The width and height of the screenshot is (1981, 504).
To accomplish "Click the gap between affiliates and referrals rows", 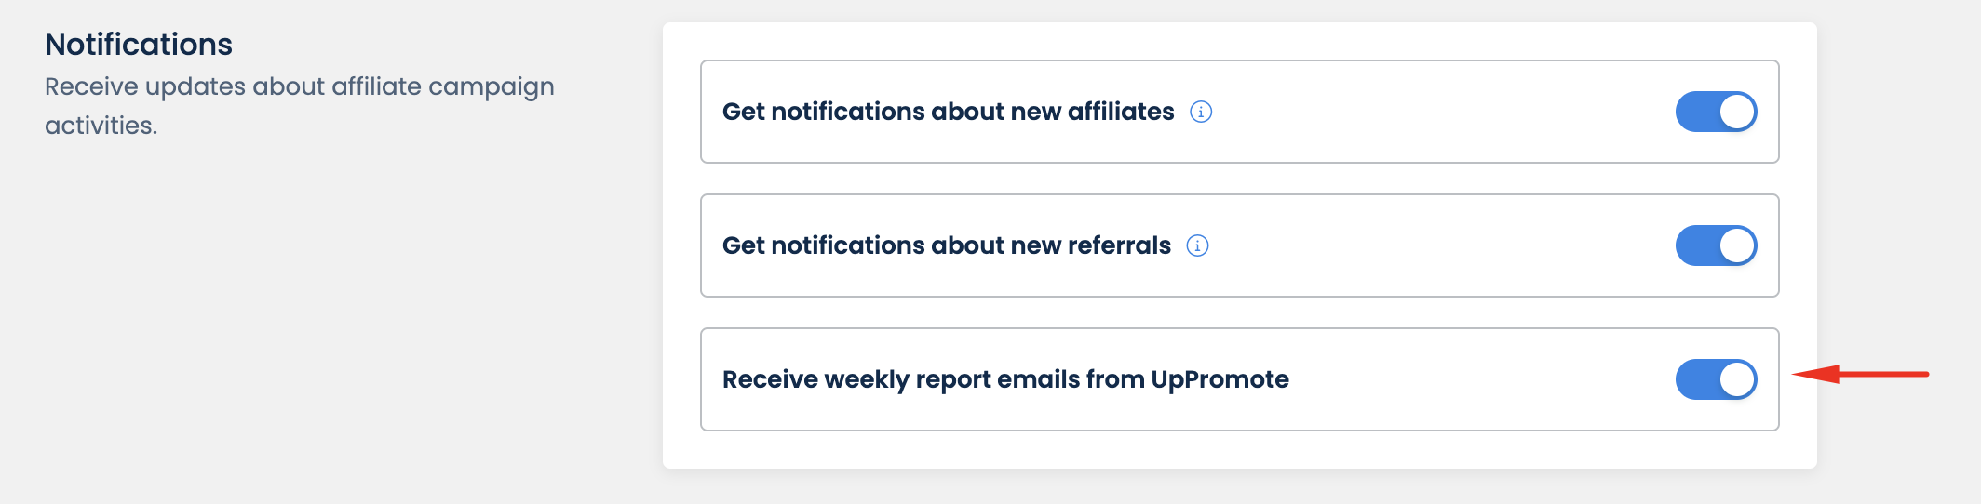I will 1238,179.
